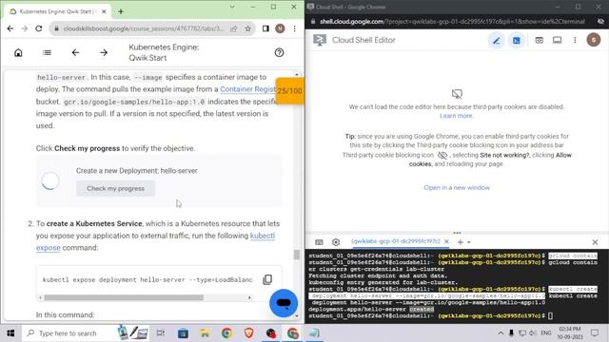The height and width of the screenshot is (342, 609).
Task: Click Cloud Shell window address bar
Action: [x=452, y=21]
